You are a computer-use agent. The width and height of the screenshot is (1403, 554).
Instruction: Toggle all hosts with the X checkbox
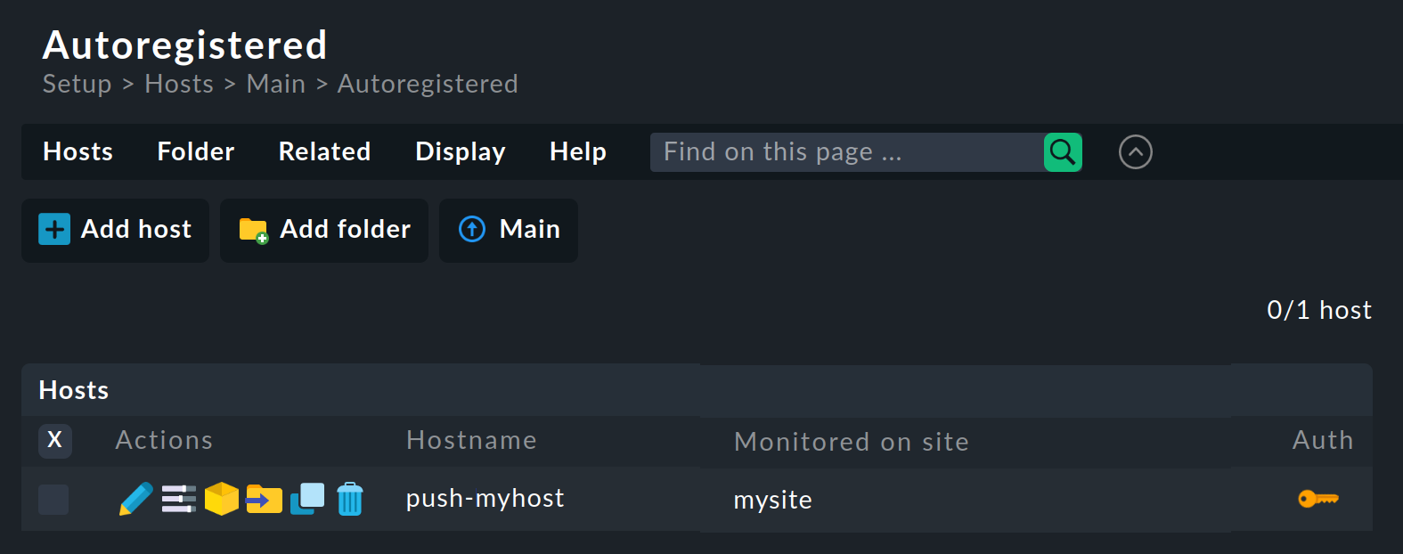point(54,441)
